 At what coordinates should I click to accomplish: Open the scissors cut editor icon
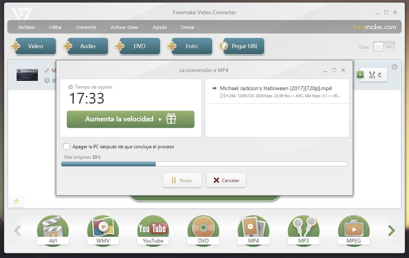[x=372, y=75]
